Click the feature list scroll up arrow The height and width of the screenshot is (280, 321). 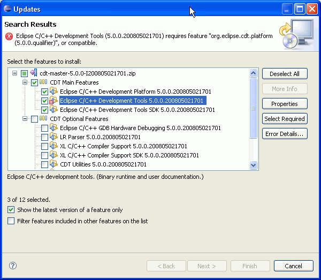point(253,73)
